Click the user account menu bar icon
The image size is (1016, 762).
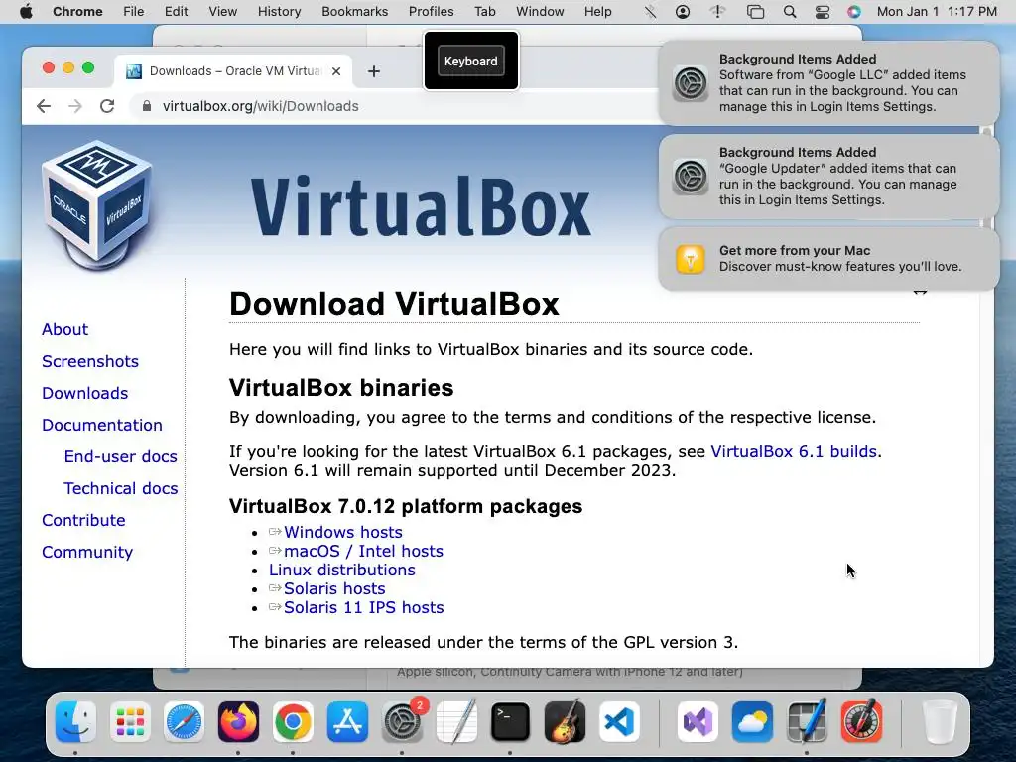[x=683, y=12]
